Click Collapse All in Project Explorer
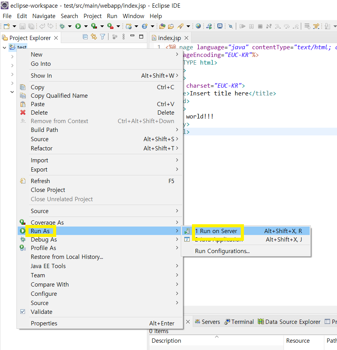The width and height of the screenshot is (337, 350). (x=85, y=37)
